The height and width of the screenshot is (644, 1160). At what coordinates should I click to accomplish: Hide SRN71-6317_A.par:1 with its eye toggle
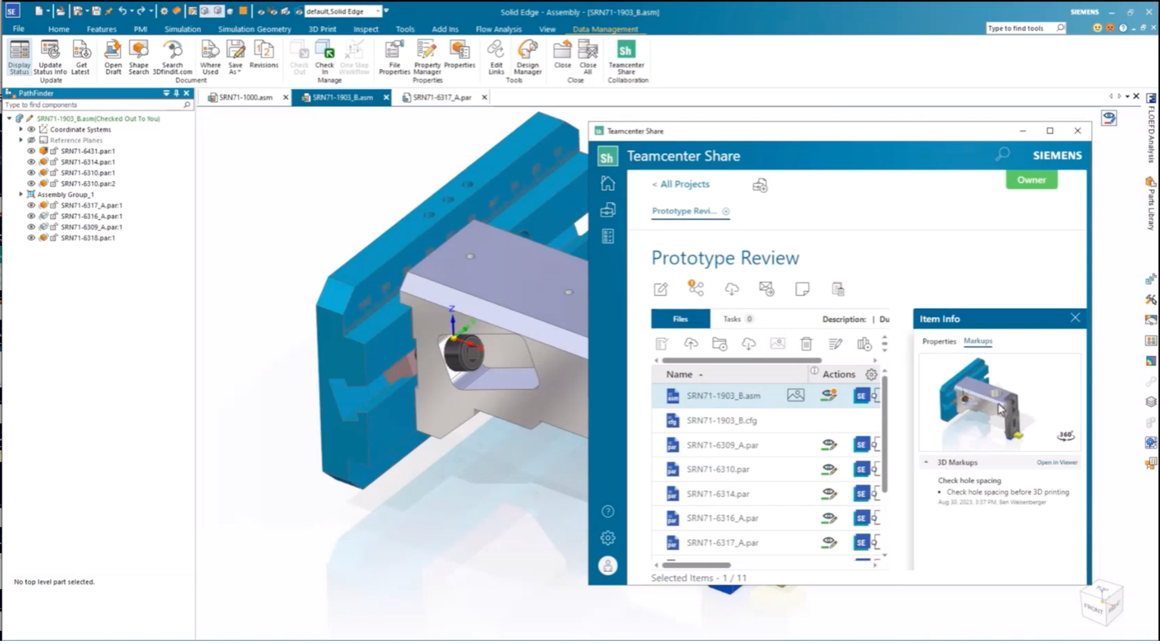point(31,205)
